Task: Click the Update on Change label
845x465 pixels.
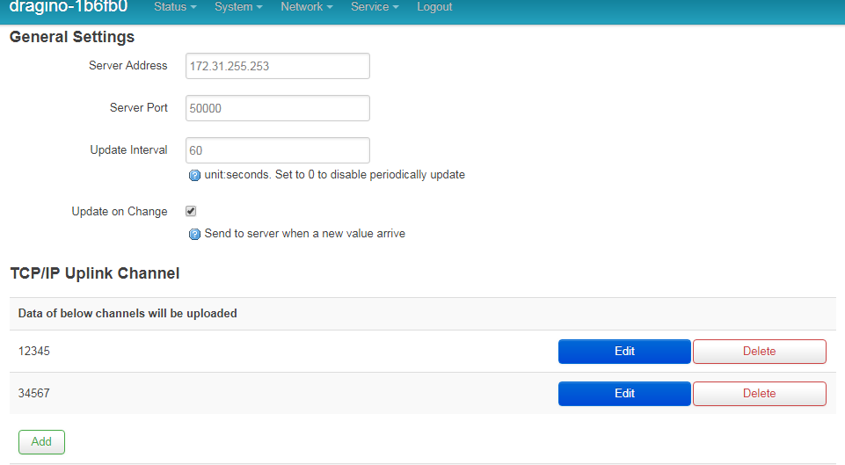Action: 120,212
